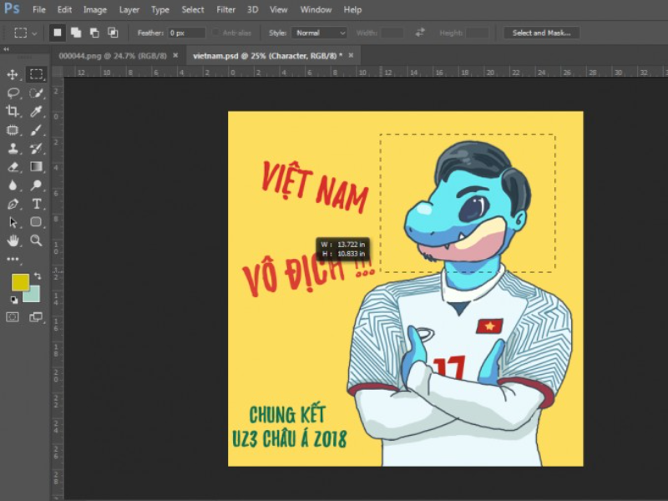Toggle Quick Mask mode
This screenshot has width=668, height=501.
pos(13,318)
